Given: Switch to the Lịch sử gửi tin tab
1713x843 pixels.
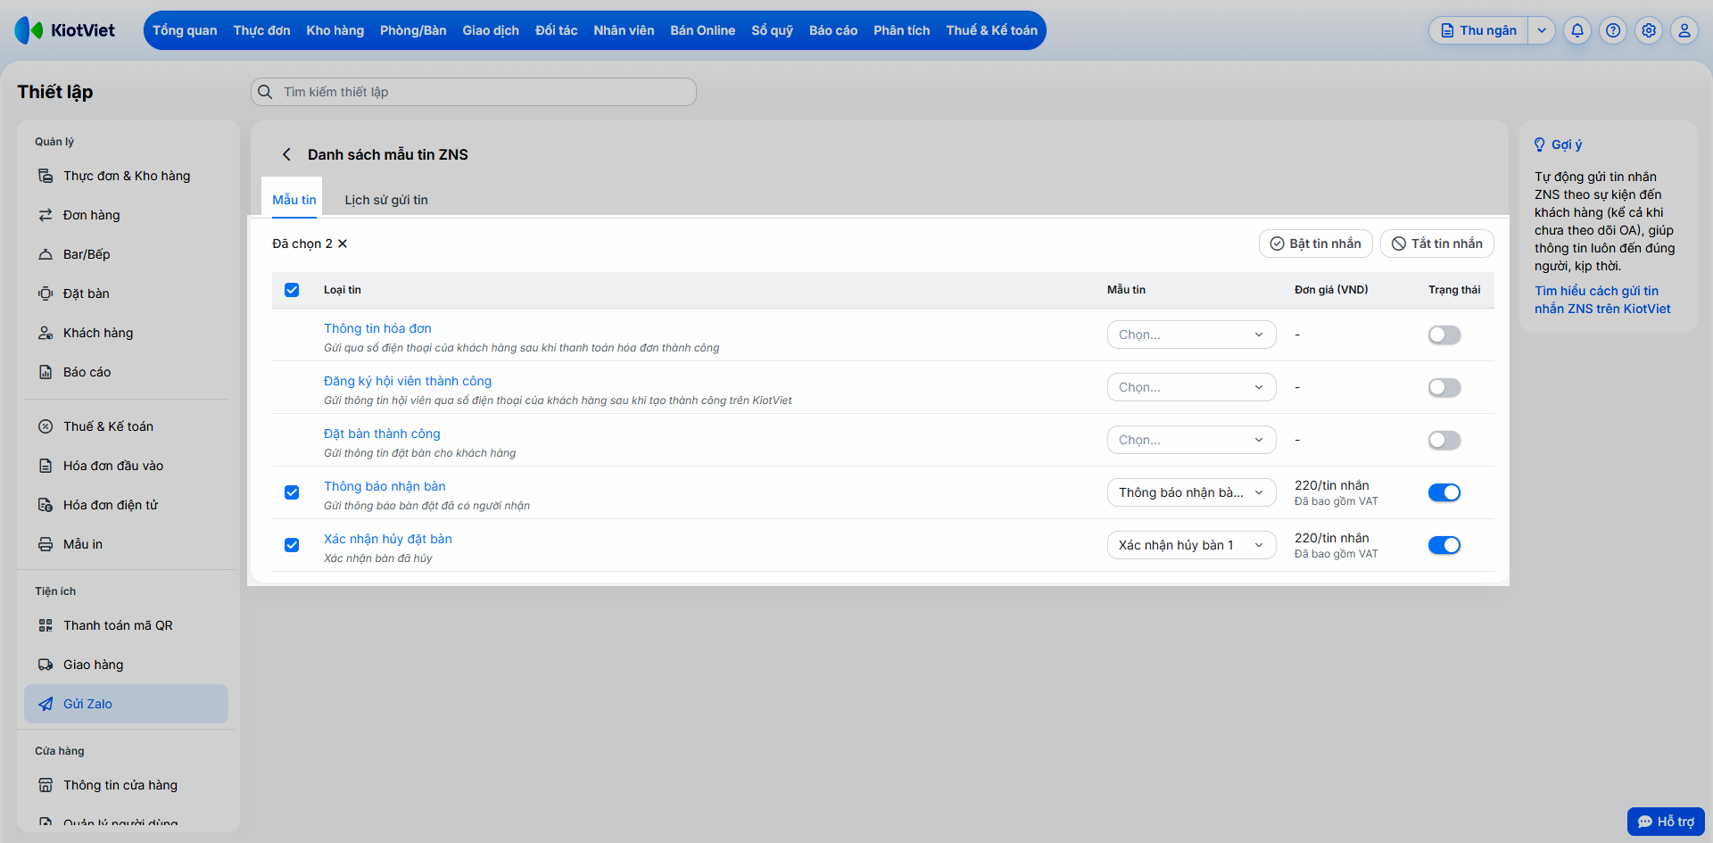Looking at the screenshot, I should [x=386, y=200].
